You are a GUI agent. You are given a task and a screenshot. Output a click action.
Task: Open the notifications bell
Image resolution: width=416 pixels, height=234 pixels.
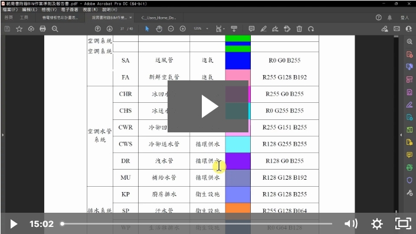(x=389, y=18)
